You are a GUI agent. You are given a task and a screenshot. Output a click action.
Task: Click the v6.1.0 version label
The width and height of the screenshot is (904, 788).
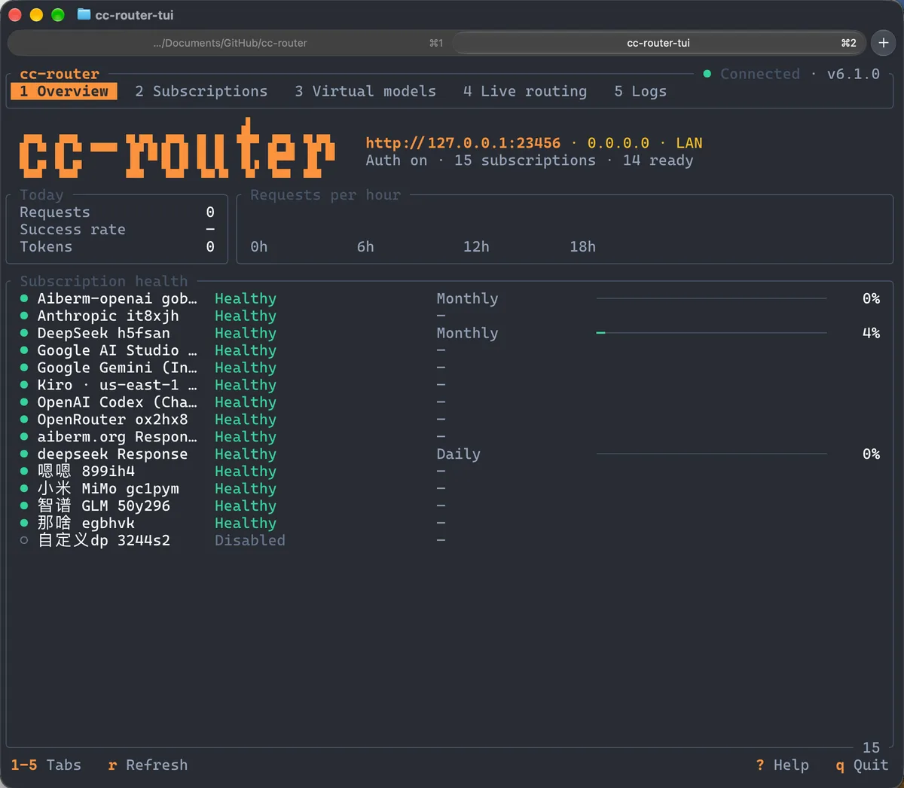854,74
